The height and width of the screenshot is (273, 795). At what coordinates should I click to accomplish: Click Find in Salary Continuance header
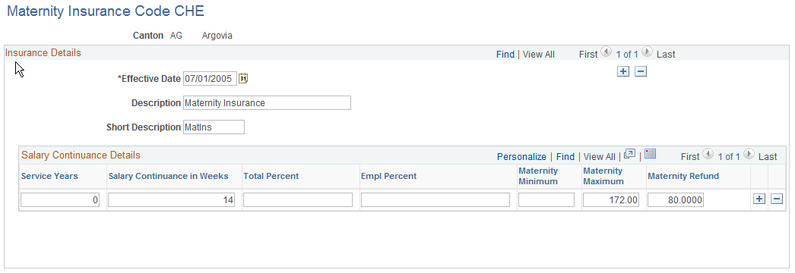pyautogui.click(x=565, y=157)
